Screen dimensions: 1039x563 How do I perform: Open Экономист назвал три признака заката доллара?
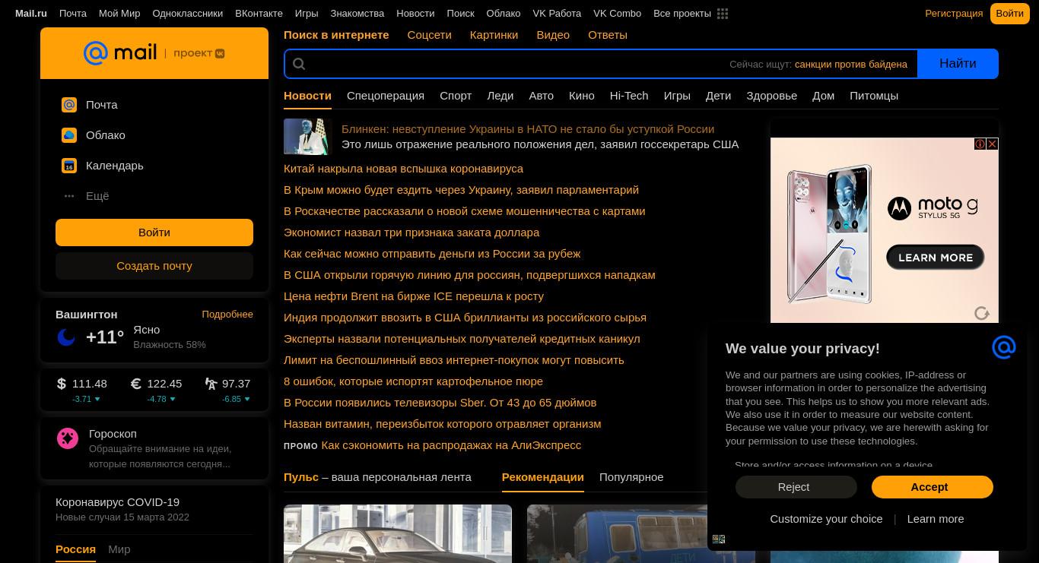411,232
